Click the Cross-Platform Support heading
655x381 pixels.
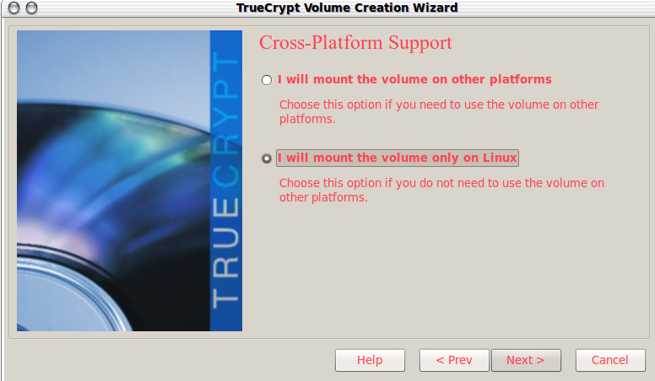tap(355, 43)
